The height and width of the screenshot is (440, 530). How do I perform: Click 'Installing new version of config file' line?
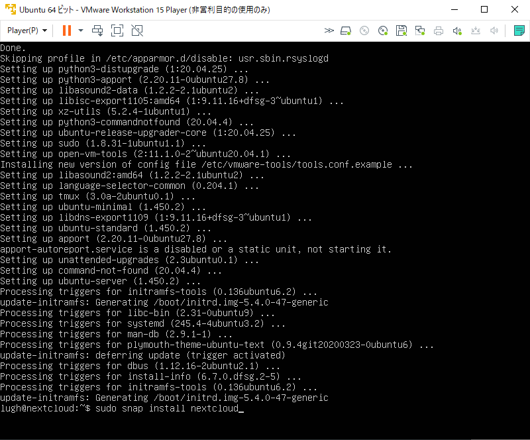point(206,164)
